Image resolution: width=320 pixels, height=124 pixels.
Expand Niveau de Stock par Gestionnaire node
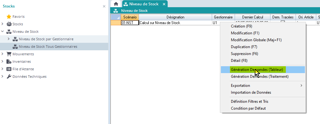coord(8,39)
